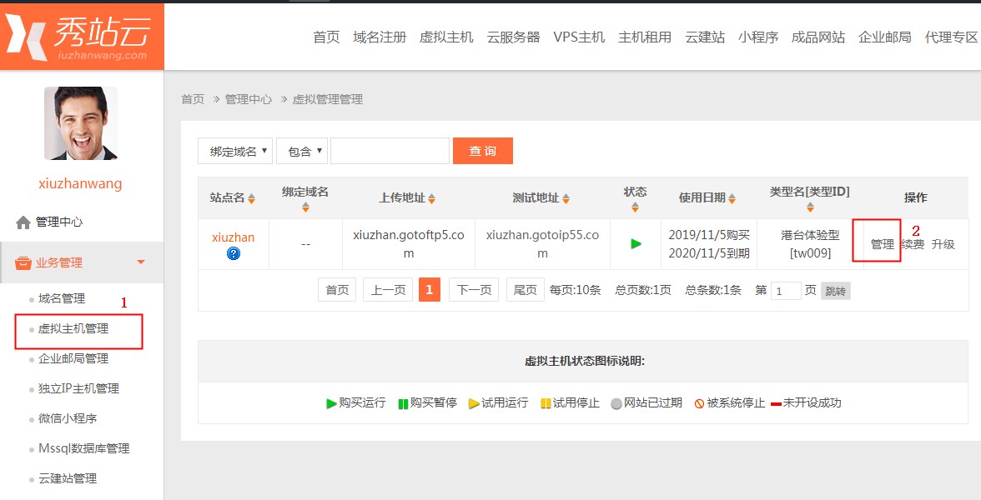Screen dimensions: 981x500
Task: Click the 下一页 pagination button
Action: click(474, 290)
